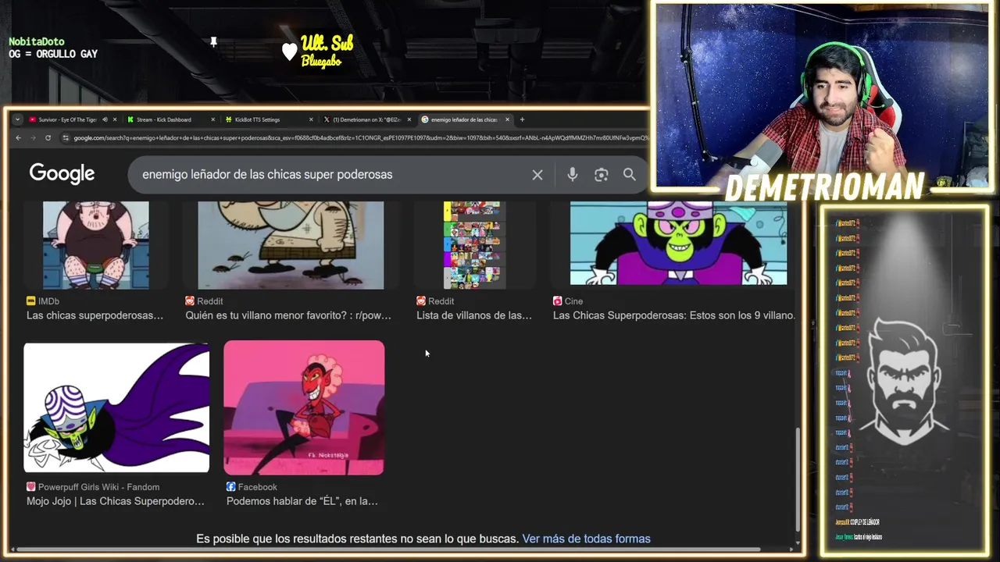Open Podemos hablar de ÉL Facebook link
Viewport: 1000px width, 562px height.
coord(302,501)
